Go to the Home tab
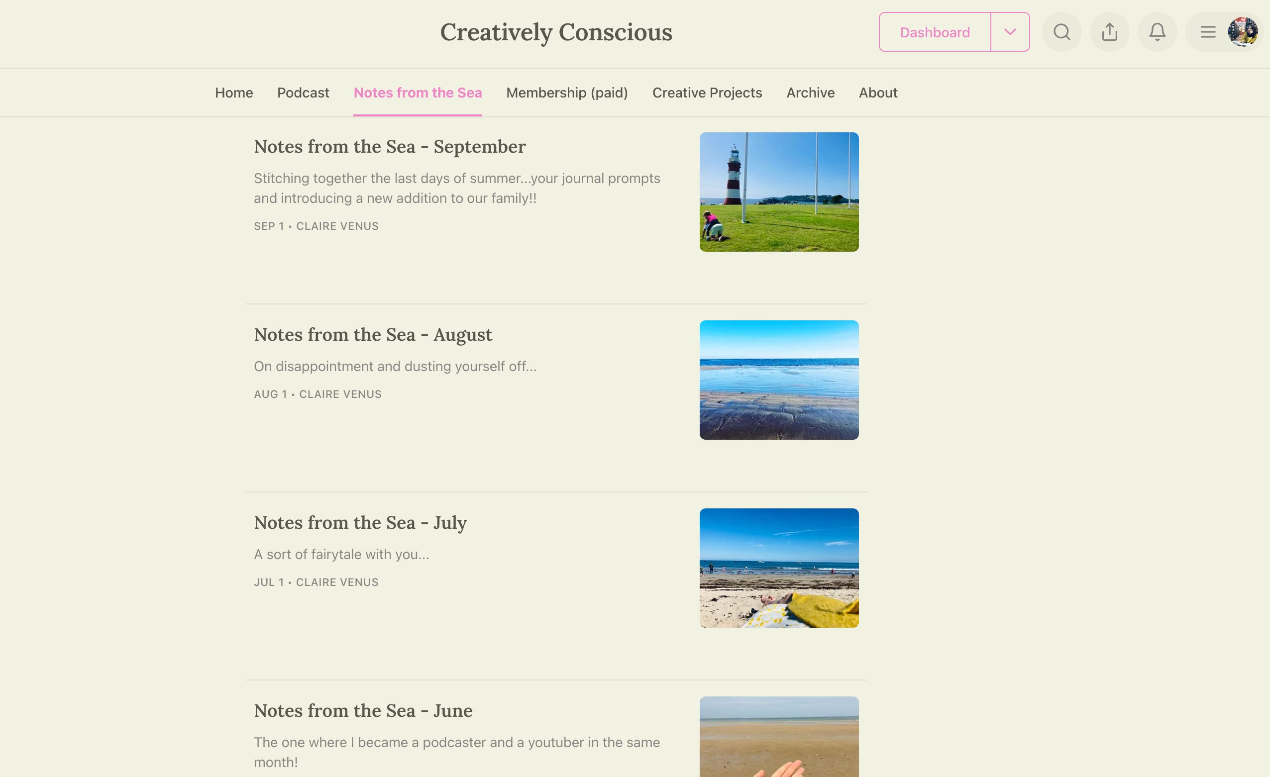This screenshot has height=777, width=1270. coord(234,93)
